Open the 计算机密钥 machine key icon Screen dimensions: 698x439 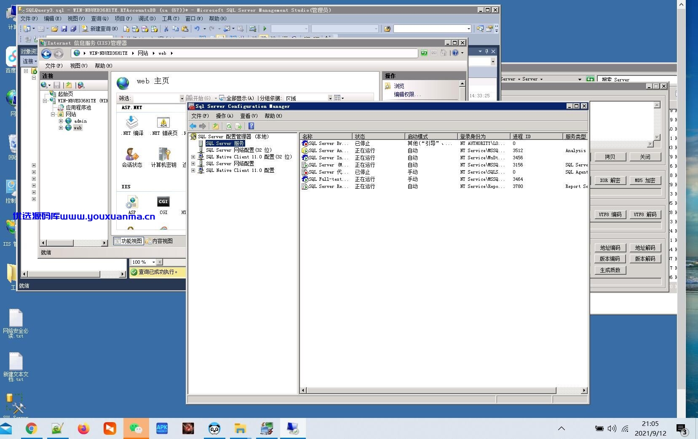[163, 157]
